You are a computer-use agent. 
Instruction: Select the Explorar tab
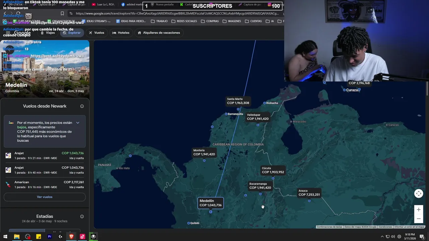tap(72, 33)
